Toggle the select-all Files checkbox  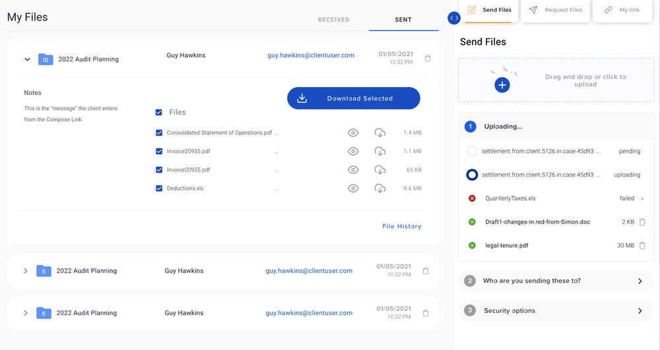[159, 113]
